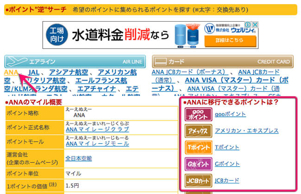Click the goo point logo icon
Image resolution: width=301 pixels, height=194 pixels.
pos(198,115)
